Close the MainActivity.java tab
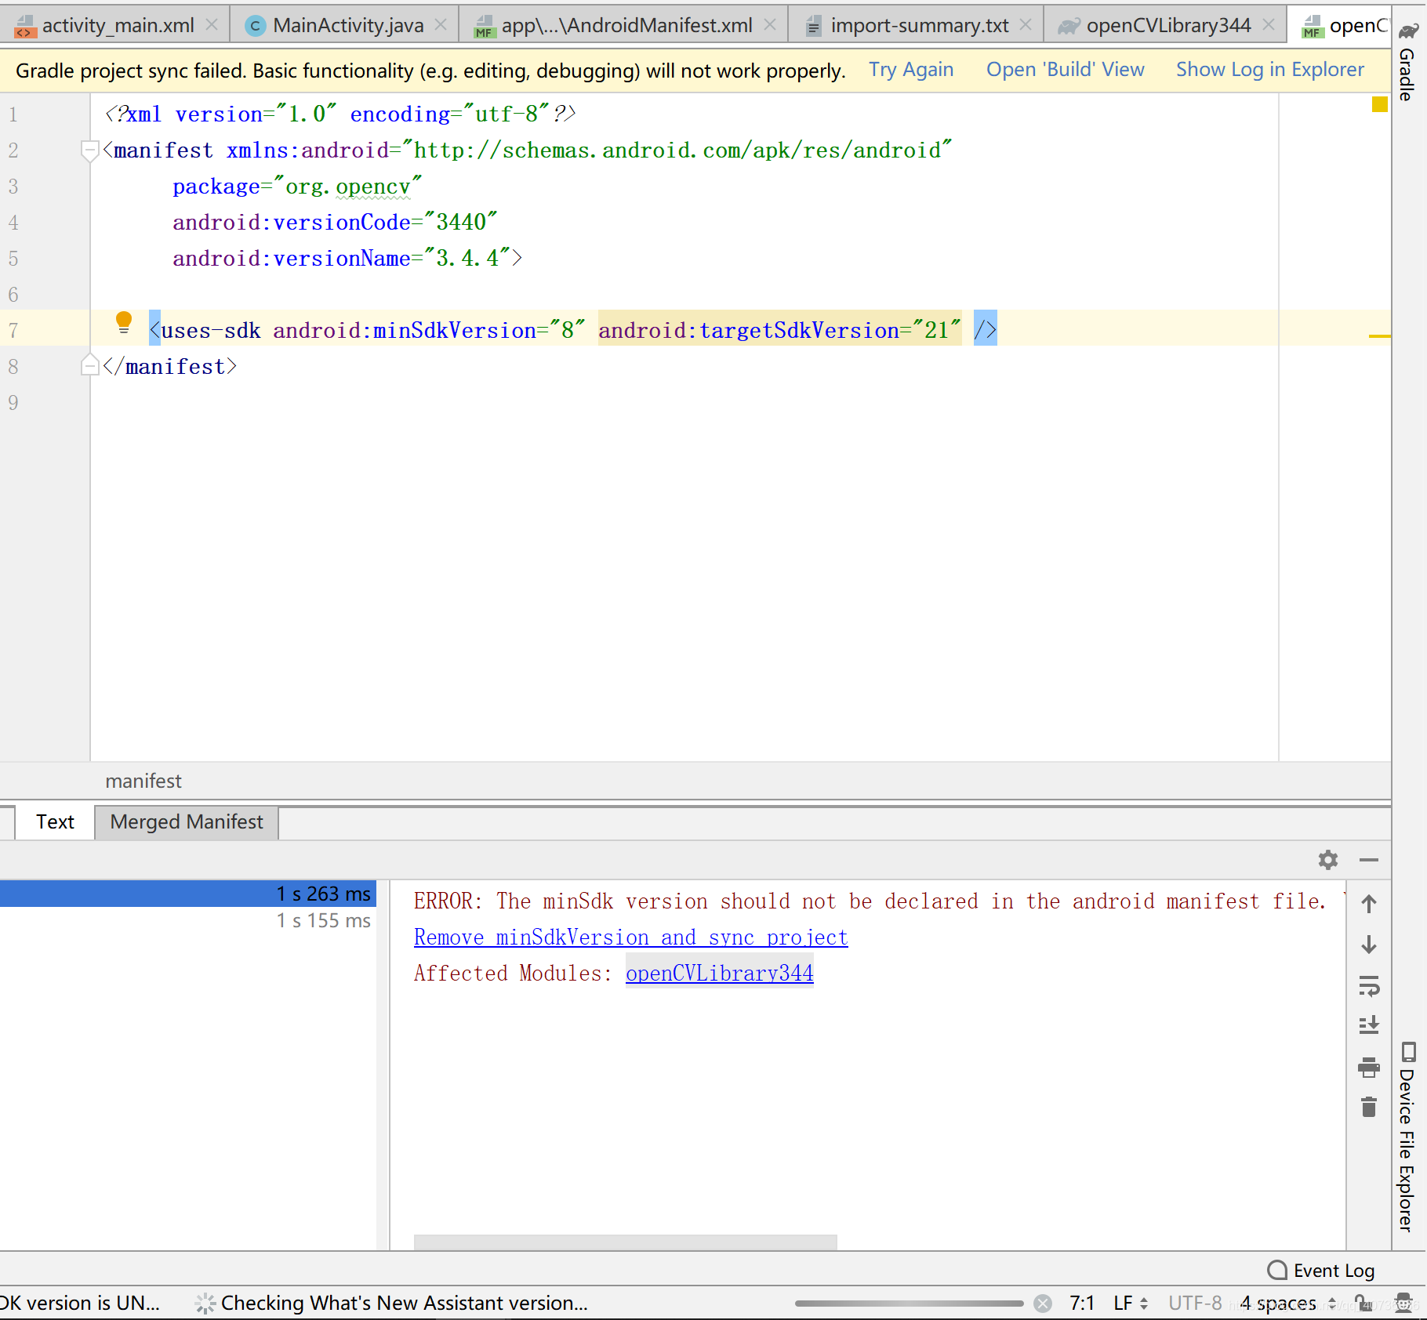1427x1320 pixels. click(441, 25)
